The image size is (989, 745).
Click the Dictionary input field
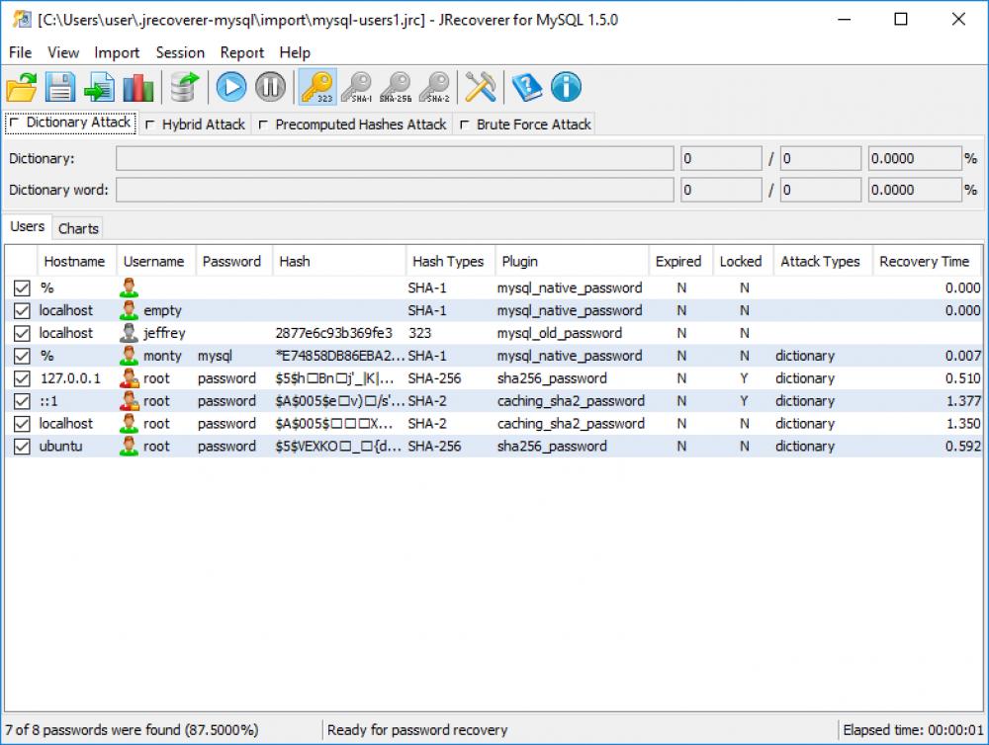396,158
